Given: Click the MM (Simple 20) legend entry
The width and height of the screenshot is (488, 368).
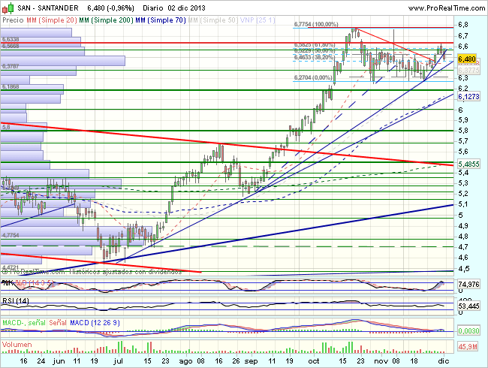Looking at the screenshot, I should point(52,20).
